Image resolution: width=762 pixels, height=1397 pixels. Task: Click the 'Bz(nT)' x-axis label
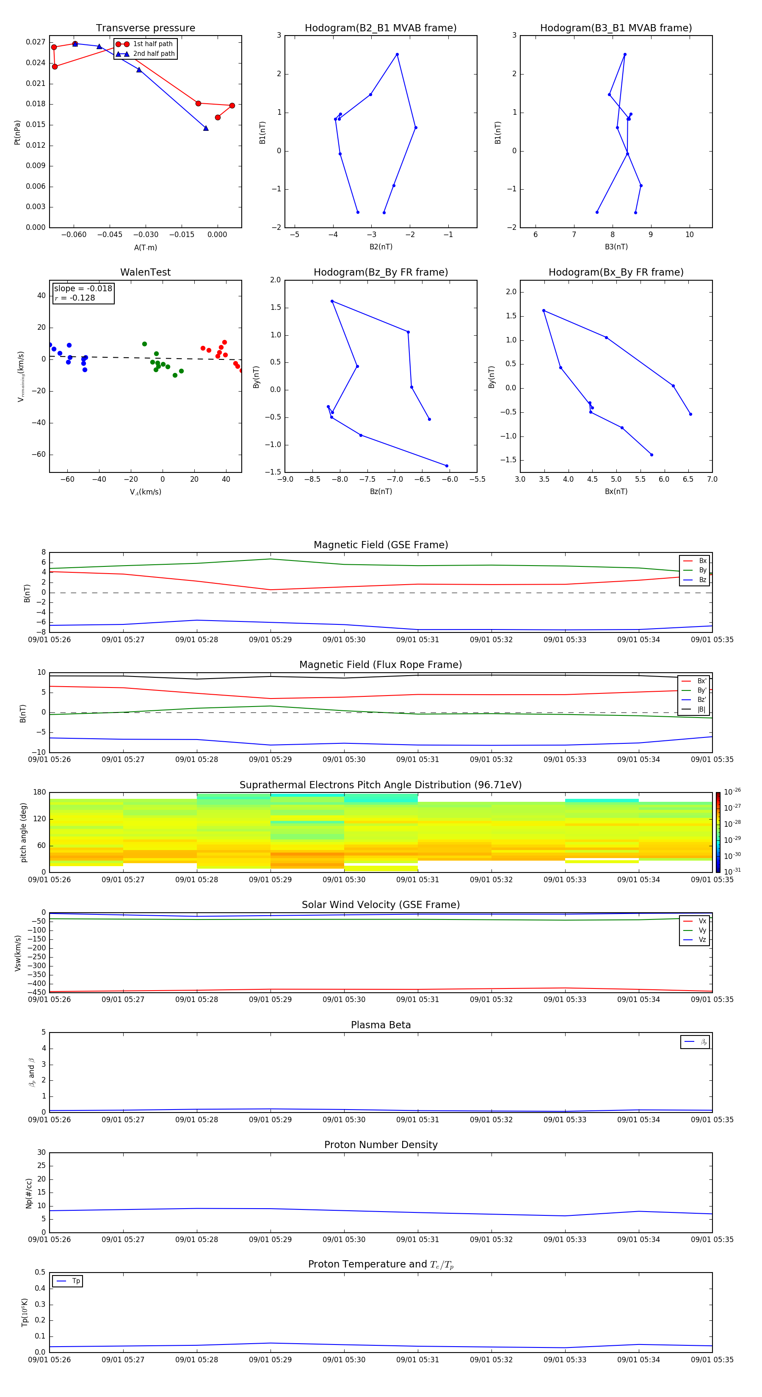[381, 491]
